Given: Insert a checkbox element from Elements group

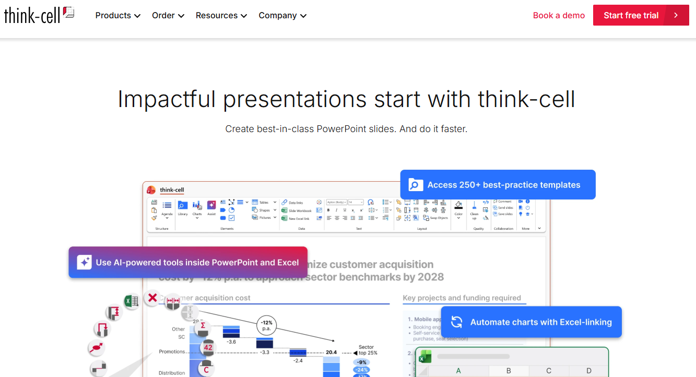Looking at the screenshot, I should (231, 218).
